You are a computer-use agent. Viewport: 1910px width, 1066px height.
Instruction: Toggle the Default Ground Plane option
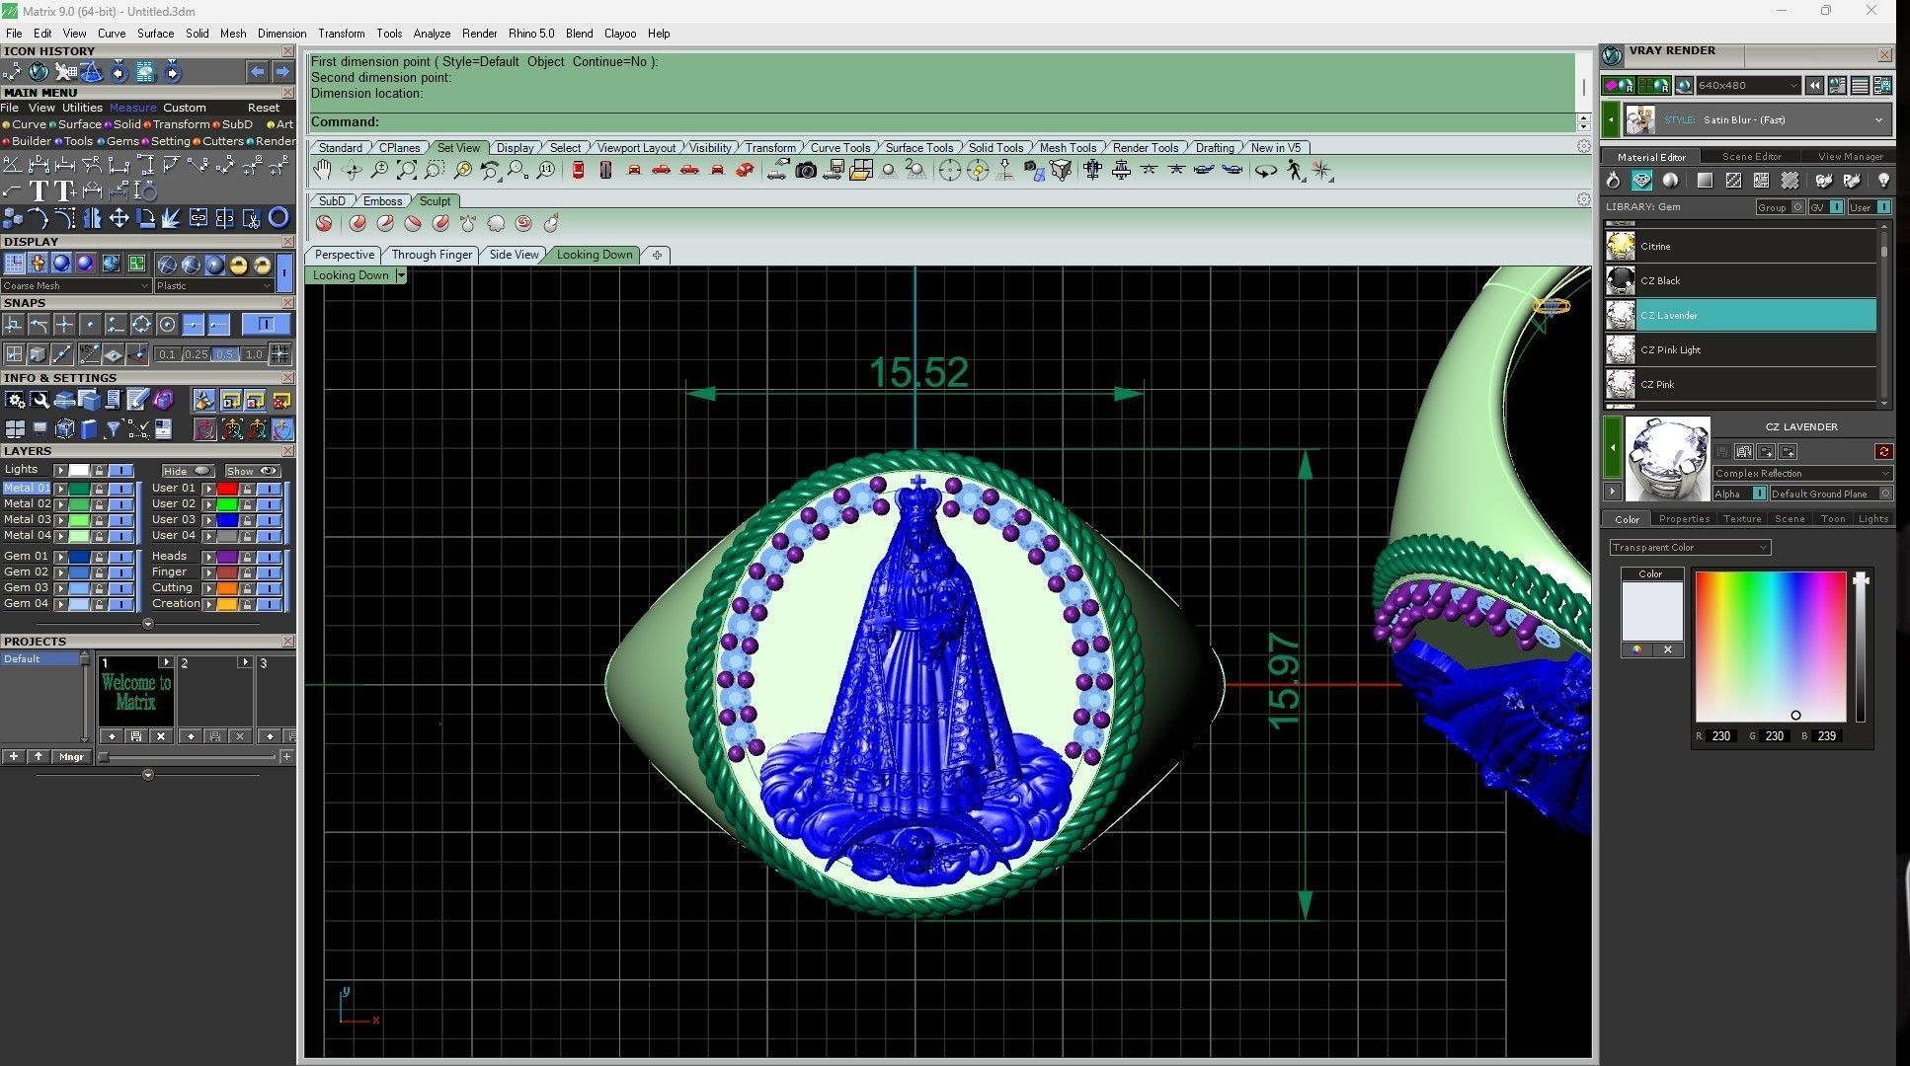coord(1884,494)
